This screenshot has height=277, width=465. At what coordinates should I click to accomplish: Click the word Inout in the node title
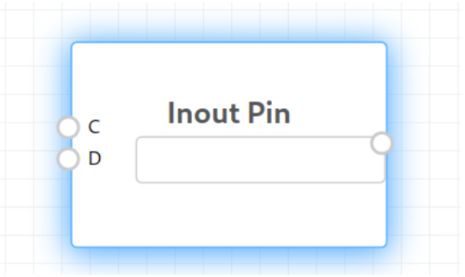(x=204, y=113)
